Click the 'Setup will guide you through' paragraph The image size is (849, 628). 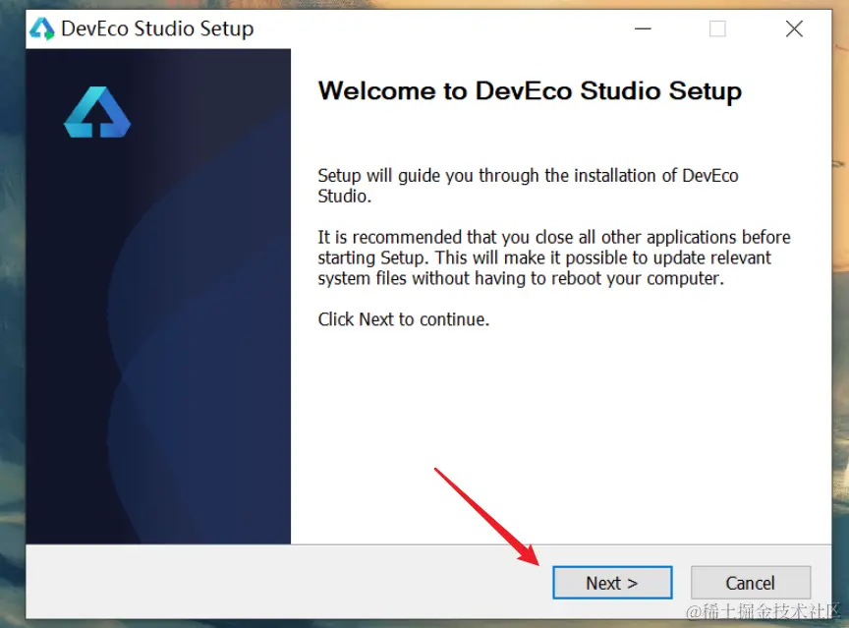(528, 186)
